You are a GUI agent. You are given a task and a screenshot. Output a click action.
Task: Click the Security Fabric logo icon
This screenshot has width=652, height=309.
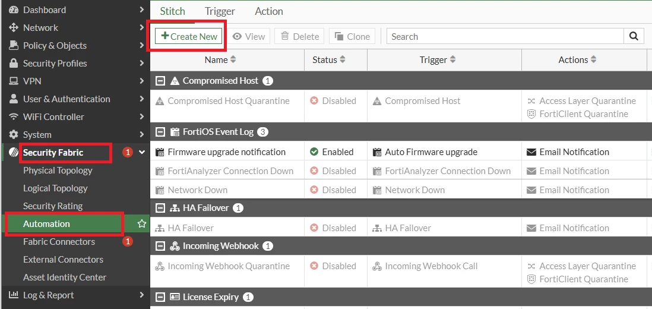14,153
